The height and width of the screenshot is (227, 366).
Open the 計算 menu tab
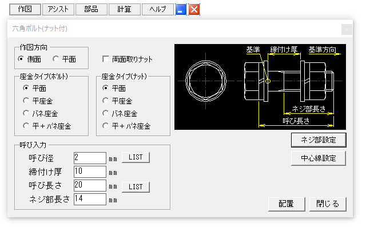[125, 9]
